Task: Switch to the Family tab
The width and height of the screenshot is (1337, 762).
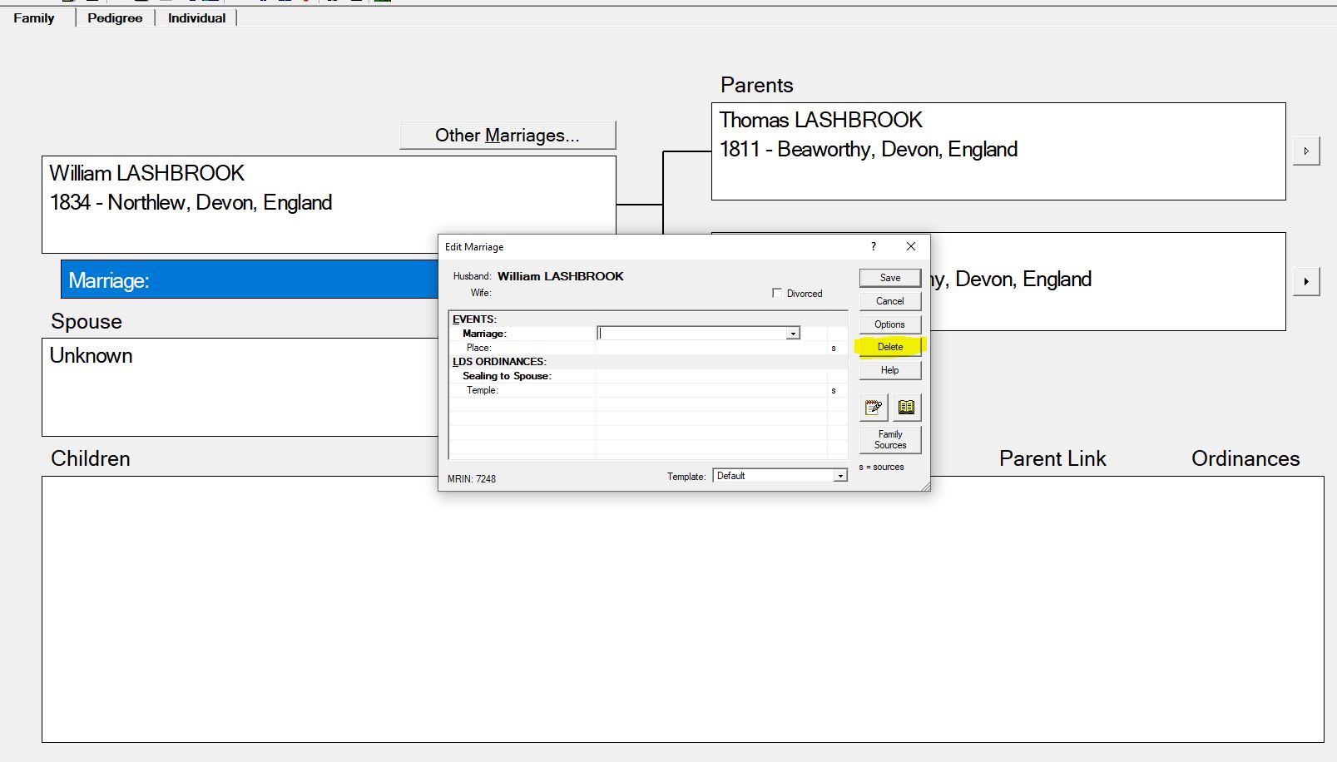Action: click(x=34, y=17)
